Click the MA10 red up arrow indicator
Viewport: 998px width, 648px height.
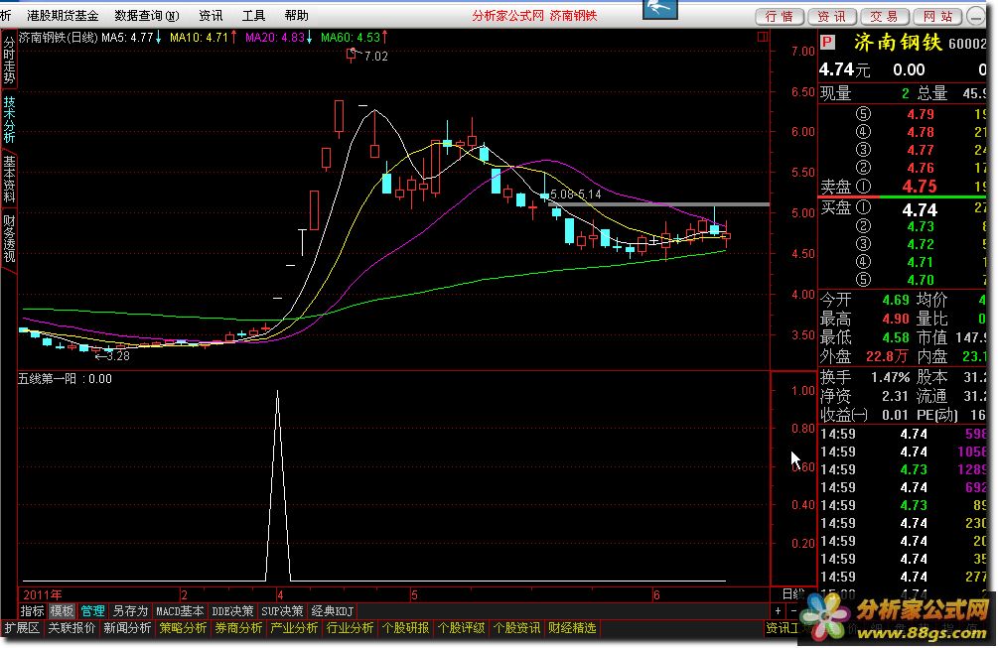pos(233,38)
